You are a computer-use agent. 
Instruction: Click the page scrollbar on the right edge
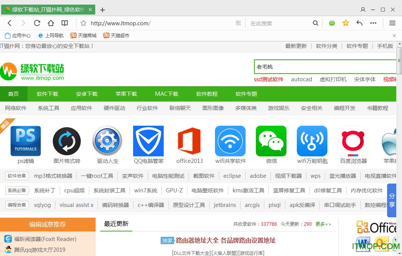(400, 59)
